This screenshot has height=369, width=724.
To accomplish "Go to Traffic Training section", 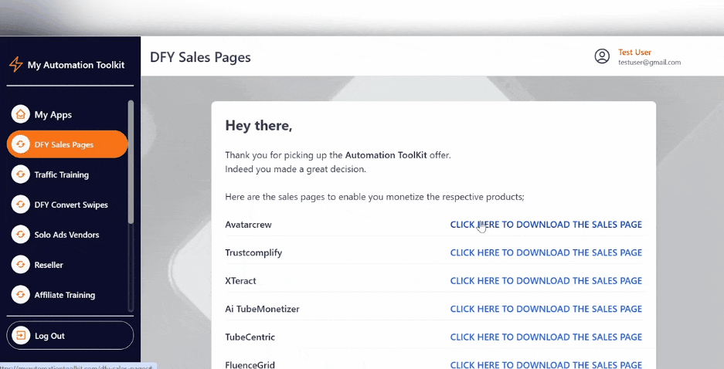I will 67,174.
